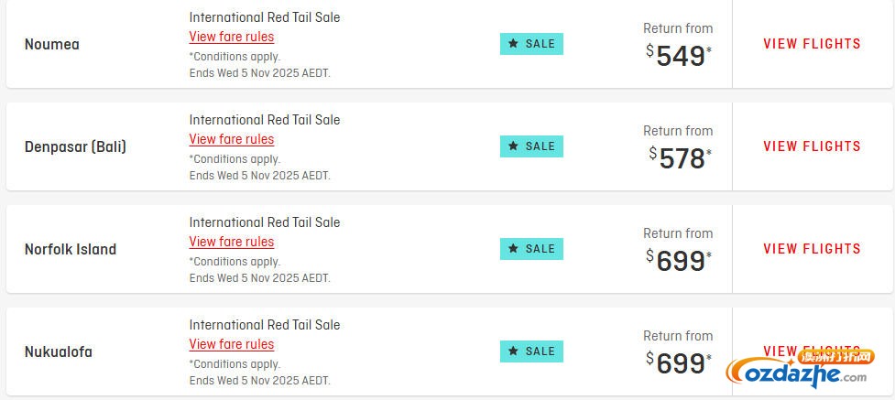This screenshot has width=895, height=400.
Task: Select the Nukualofa destination name
Action: 59,351
